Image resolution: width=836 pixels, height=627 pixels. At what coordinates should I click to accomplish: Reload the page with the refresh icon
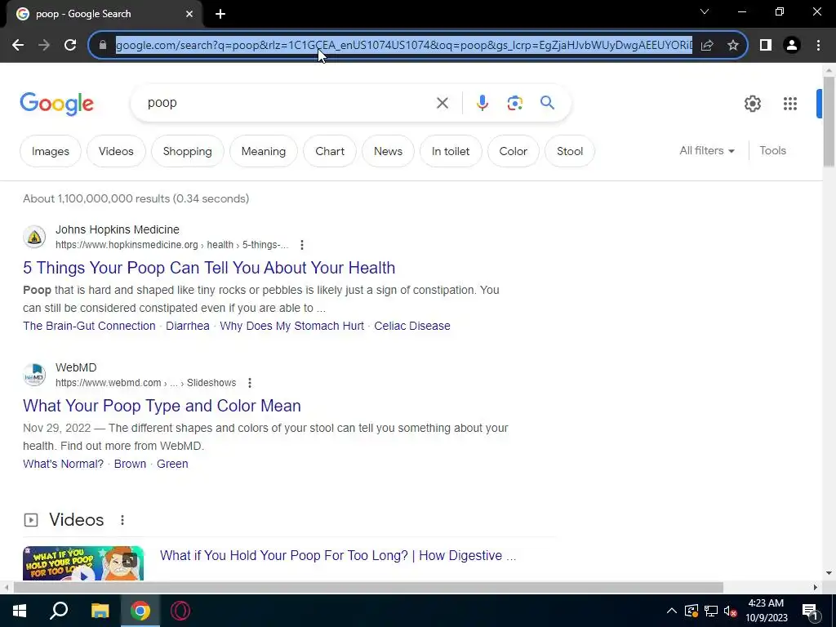click(x=70, y=46)
